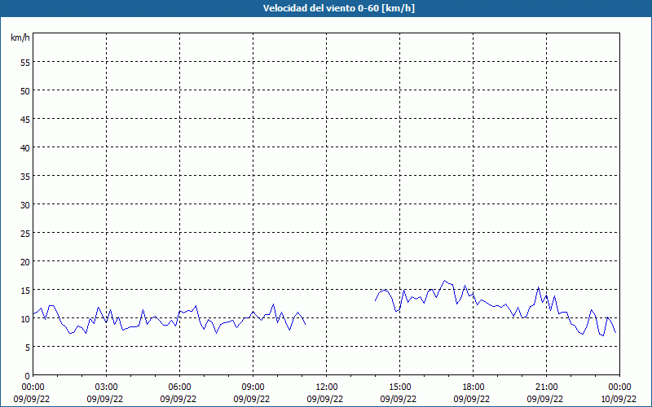
Task: Click the y-axis value 15
Action: 25,290
